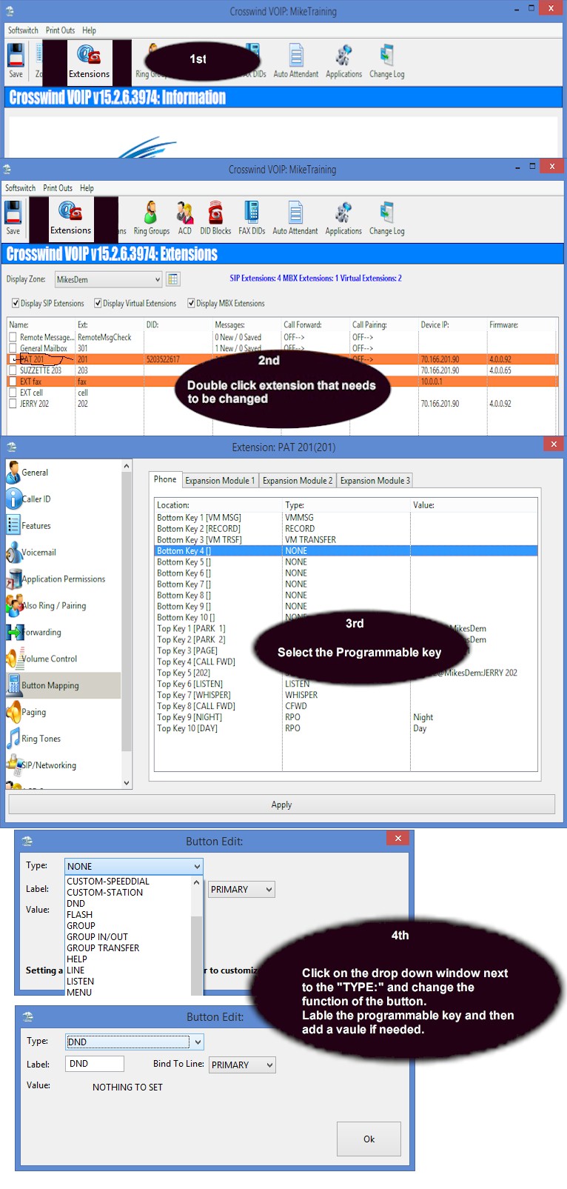The height and width of the screenshot is (1189, 567).
Task: Toggle Display MBX Extensions checkbox
Action: point(191,303)
